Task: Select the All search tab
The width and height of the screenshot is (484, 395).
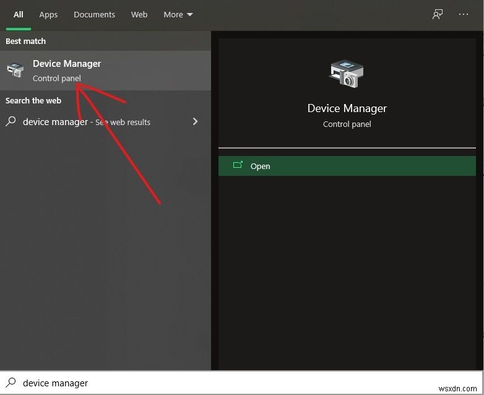Action: point(19,14)
